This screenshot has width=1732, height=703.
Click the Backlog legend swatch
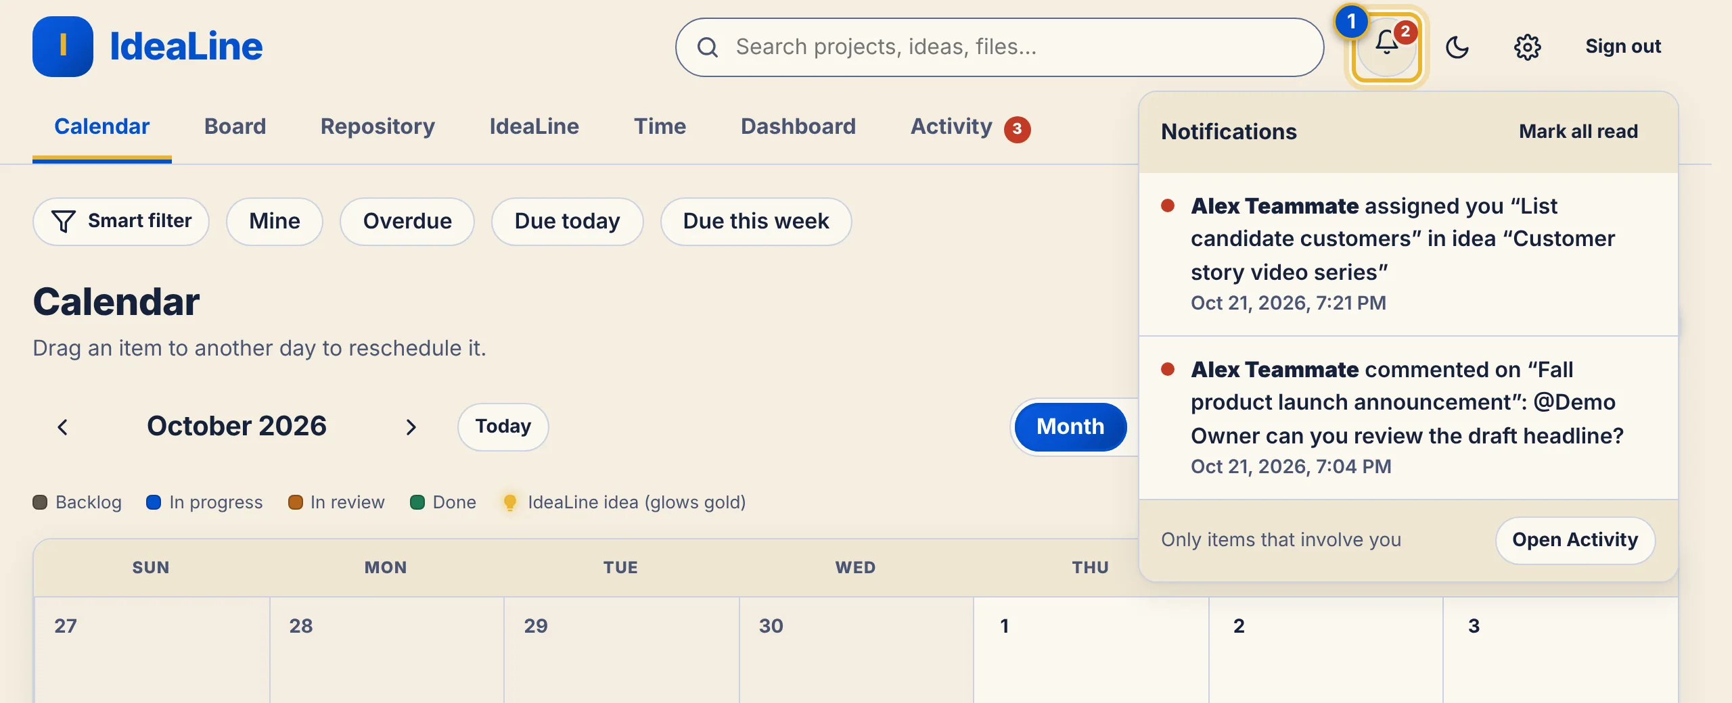coord(40,502)
